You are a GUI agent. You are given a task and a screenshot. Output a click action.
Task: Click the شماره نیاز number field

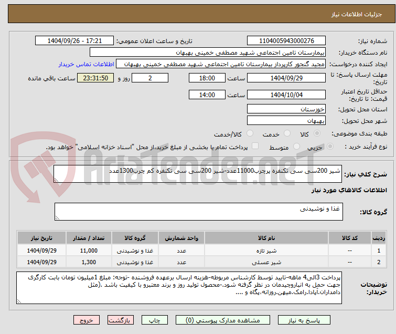[286, 41]
